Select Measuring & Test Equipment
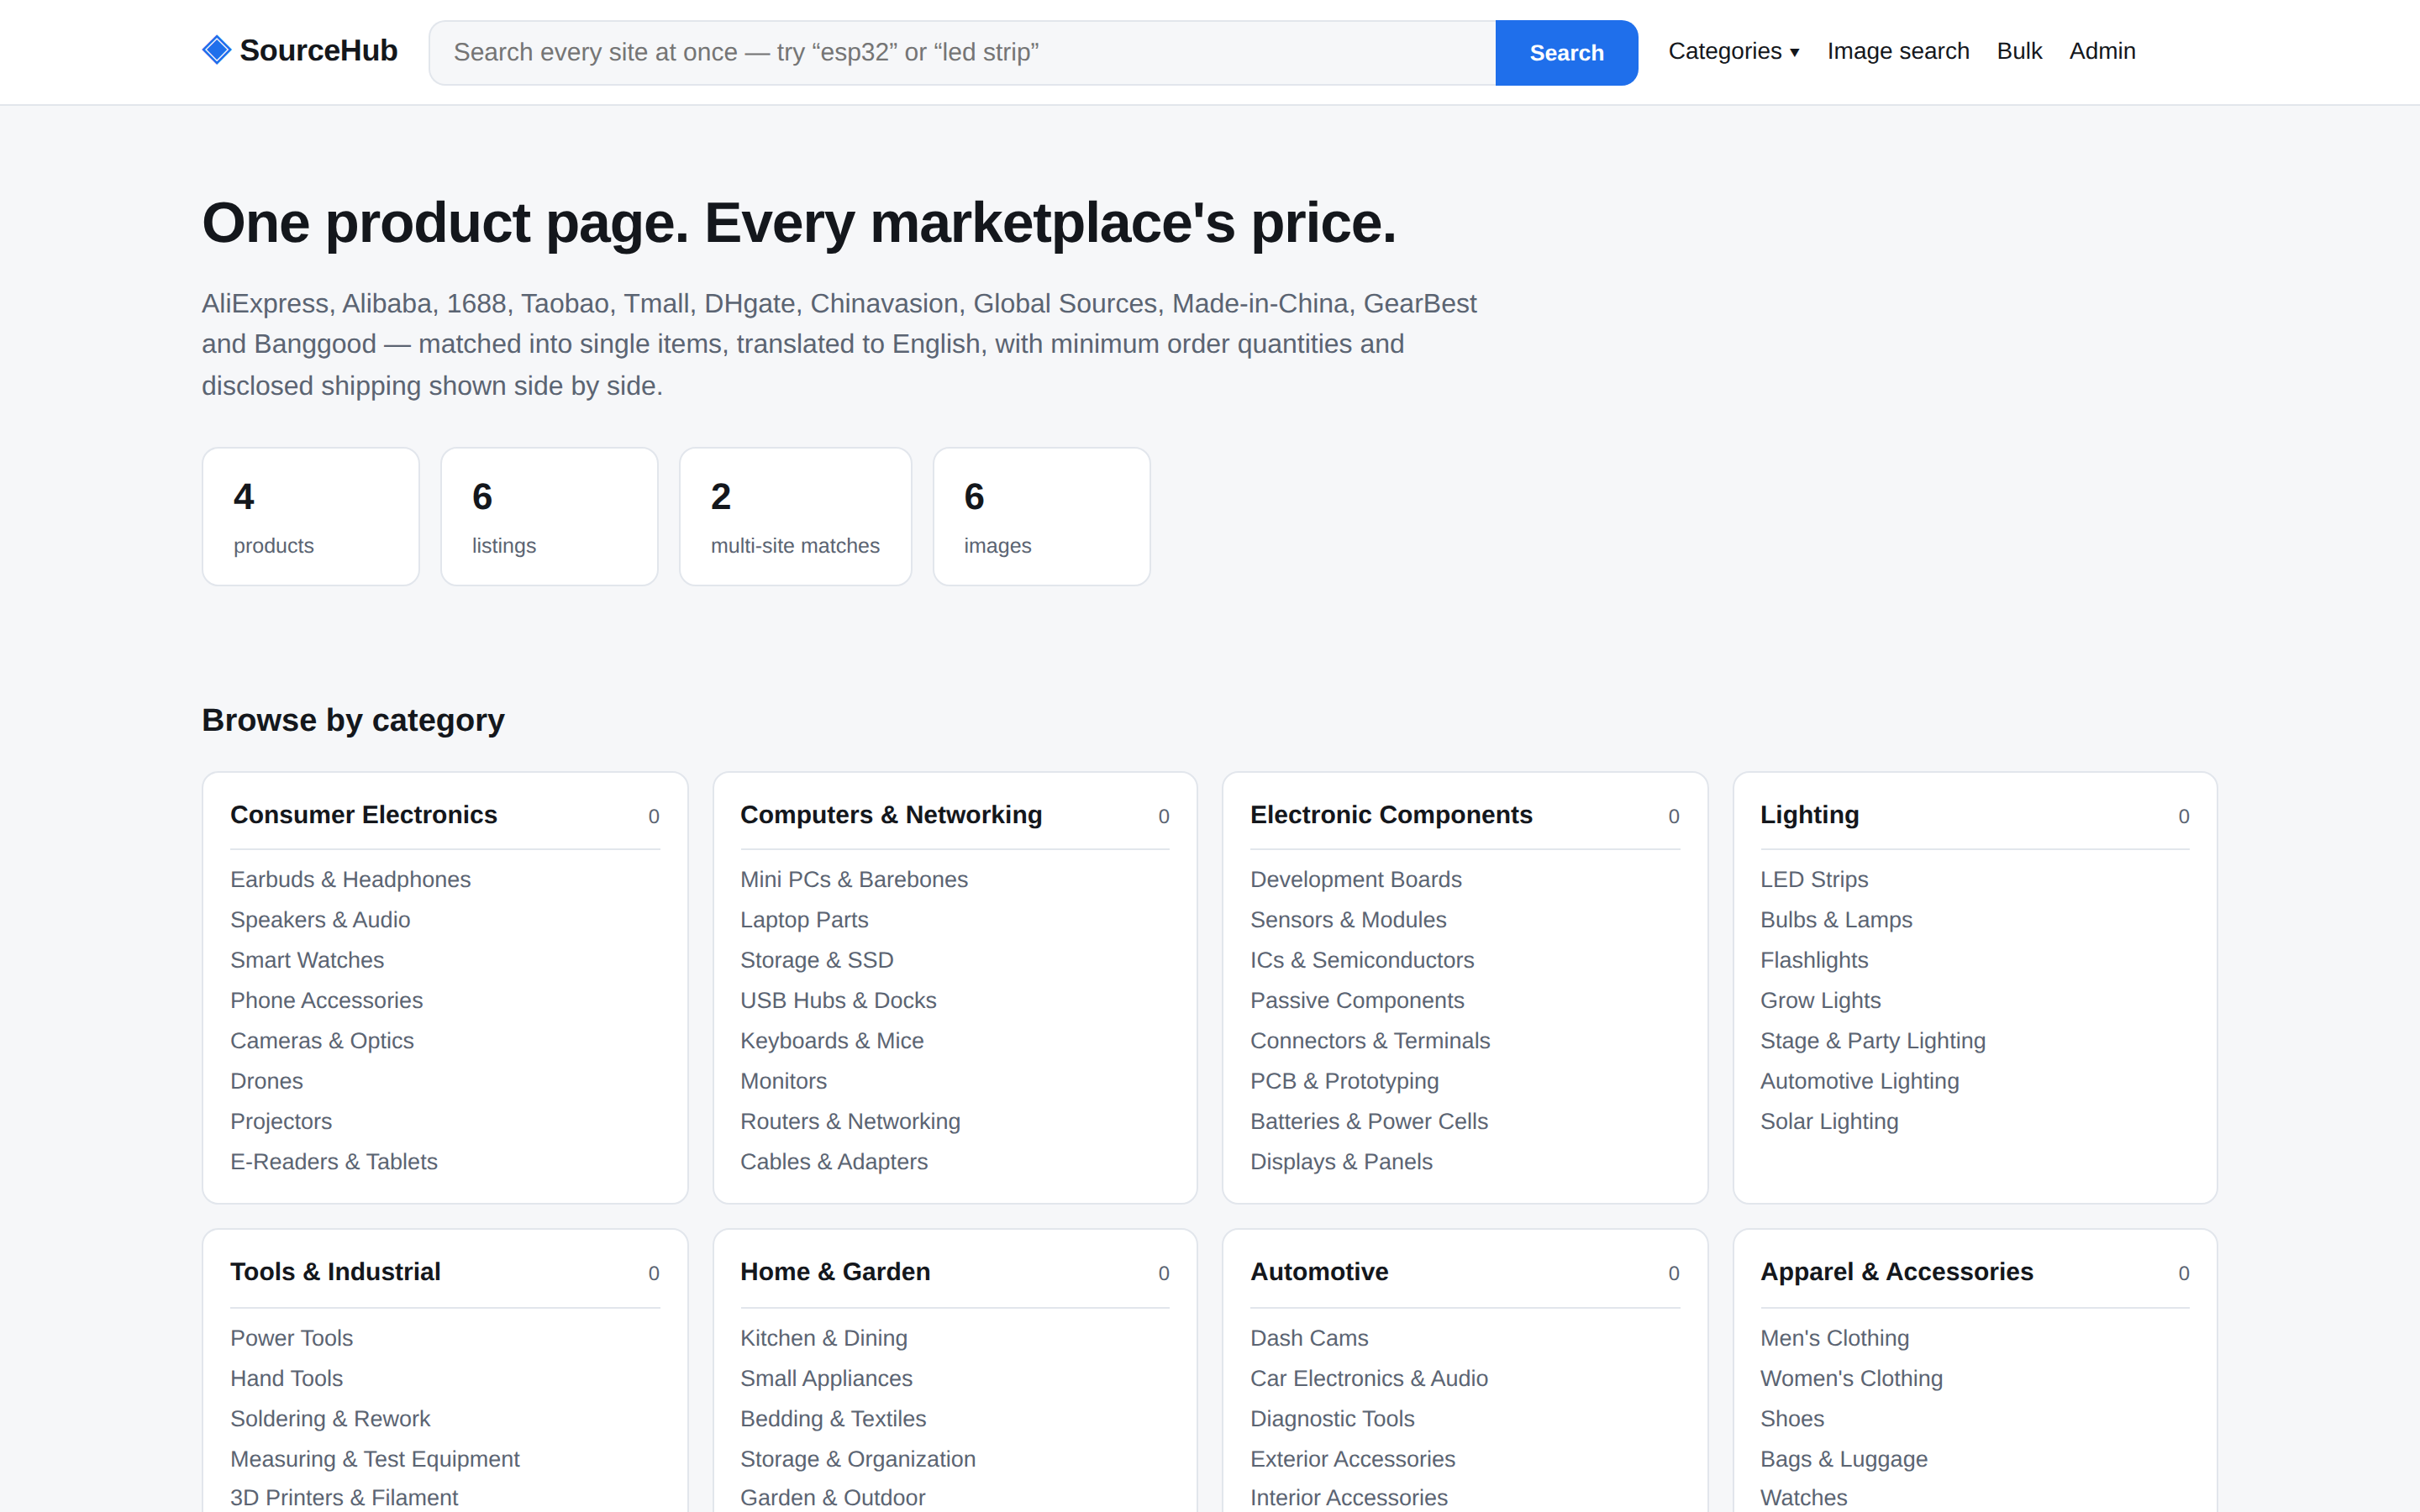Image resolution: width=2420 pixels, height=1512 pixels. pyautogui.click(x=375, y=1459)
